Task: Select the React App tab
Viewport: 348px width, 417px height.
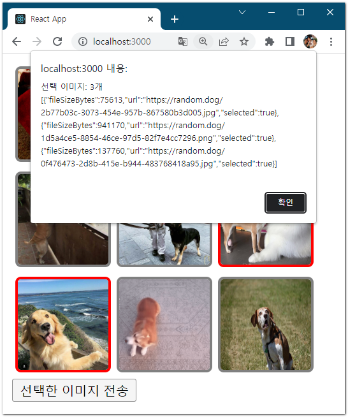Action: pyautogui.click(x=84, y=19)
